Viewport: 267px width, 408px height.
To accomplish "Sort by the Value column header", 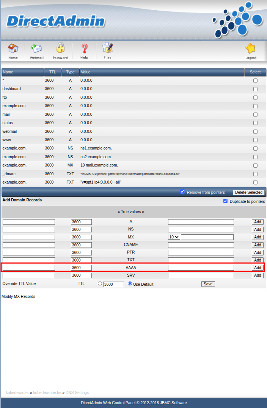I will pyautogui.click(x=162, y=72).
